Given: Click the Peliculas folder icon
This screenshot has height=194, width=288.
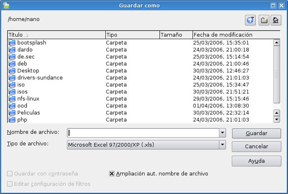Looking at the screenshot, I should pyautogui.click(x=12, y=112).
